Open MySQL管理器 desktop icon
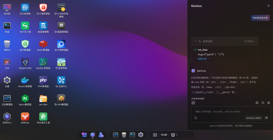 click(43, 62)
